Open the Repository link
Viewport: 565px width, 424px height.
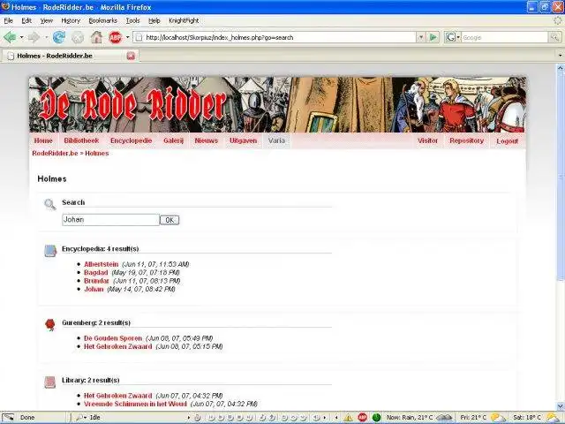tap(467, 140)
